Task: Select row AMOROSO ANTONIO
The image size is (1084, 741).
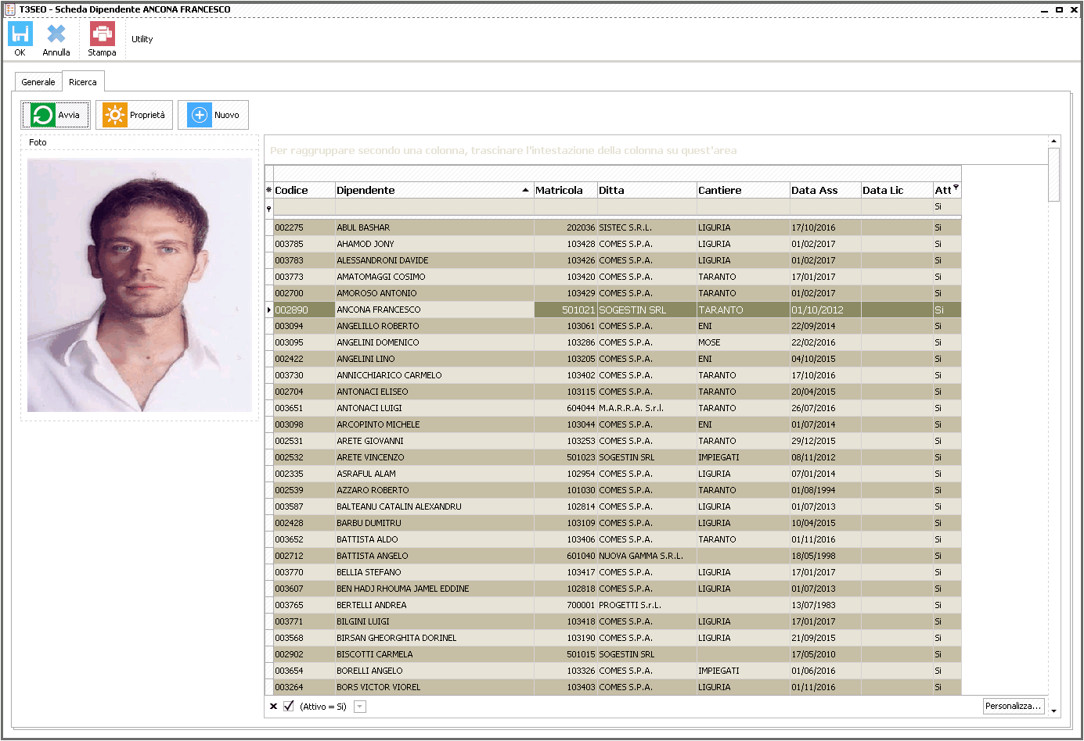Action: tap(617, 293)
